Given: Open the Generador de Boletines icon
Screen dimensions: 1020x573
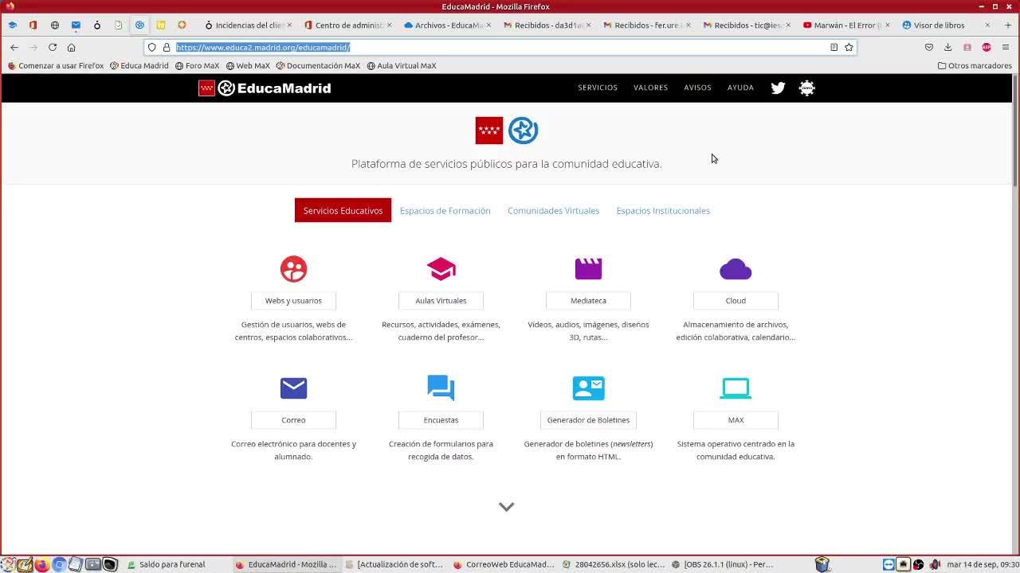Looking at the screenshot, I should [x=588, y=388].
